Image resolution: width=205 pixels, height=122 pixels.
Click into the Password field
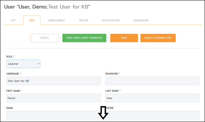(x=153, y=81)
